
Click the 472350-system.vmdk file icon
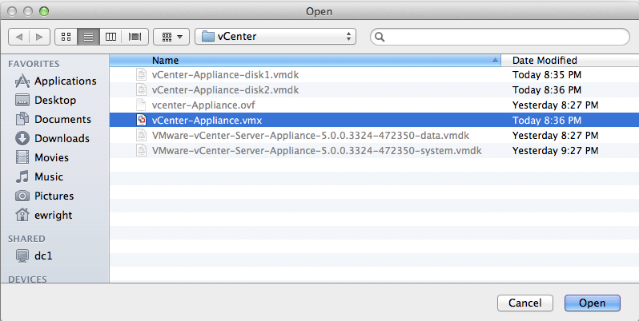141,151
